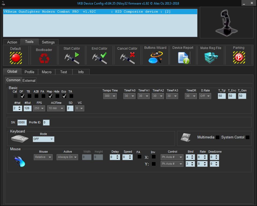Screen dimensions: 257x206
Task: Click the T_Tgl input field
Action: pyautogui.click(x=222, y=96)
